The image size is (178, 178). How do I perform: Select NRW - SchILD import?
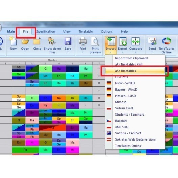pos(135,83)
